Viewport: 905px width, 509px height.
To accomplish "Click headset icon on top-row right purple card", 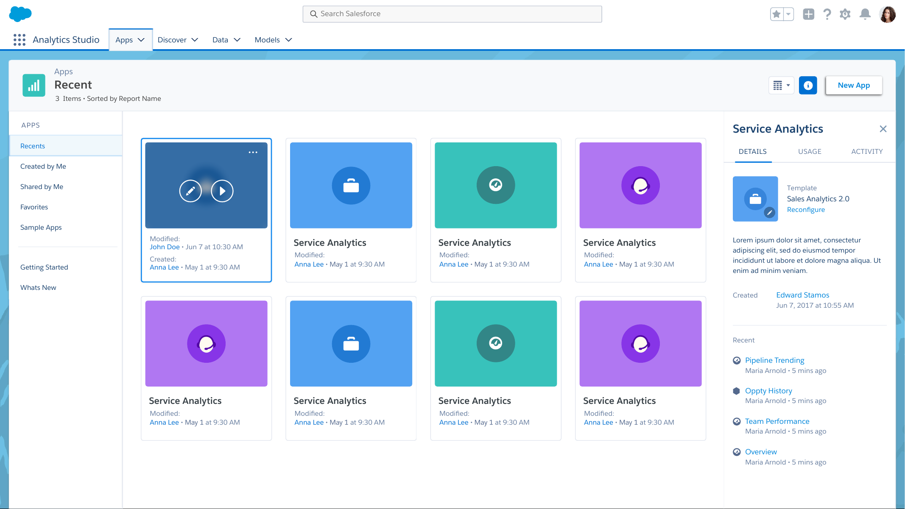I will coord(640,185).
